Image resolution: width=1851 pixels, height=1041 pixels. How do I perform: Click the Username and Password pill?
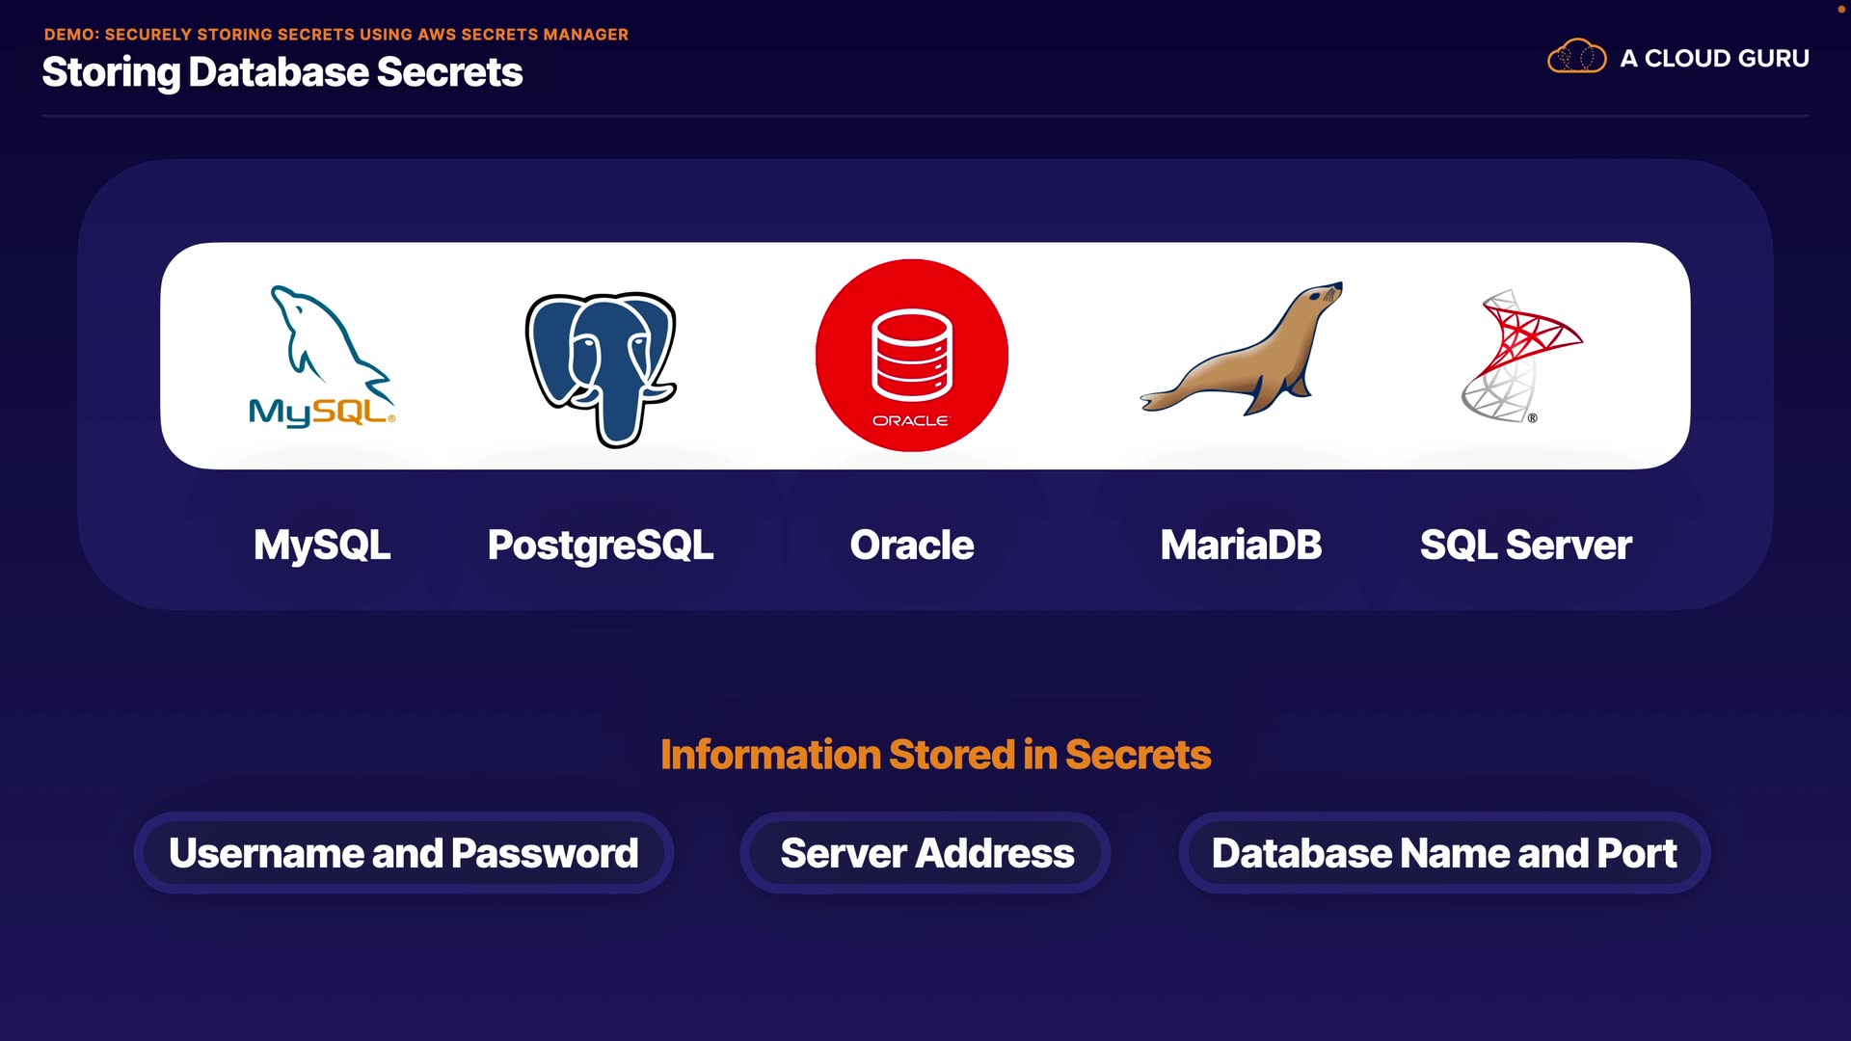[x=404, y=853]
